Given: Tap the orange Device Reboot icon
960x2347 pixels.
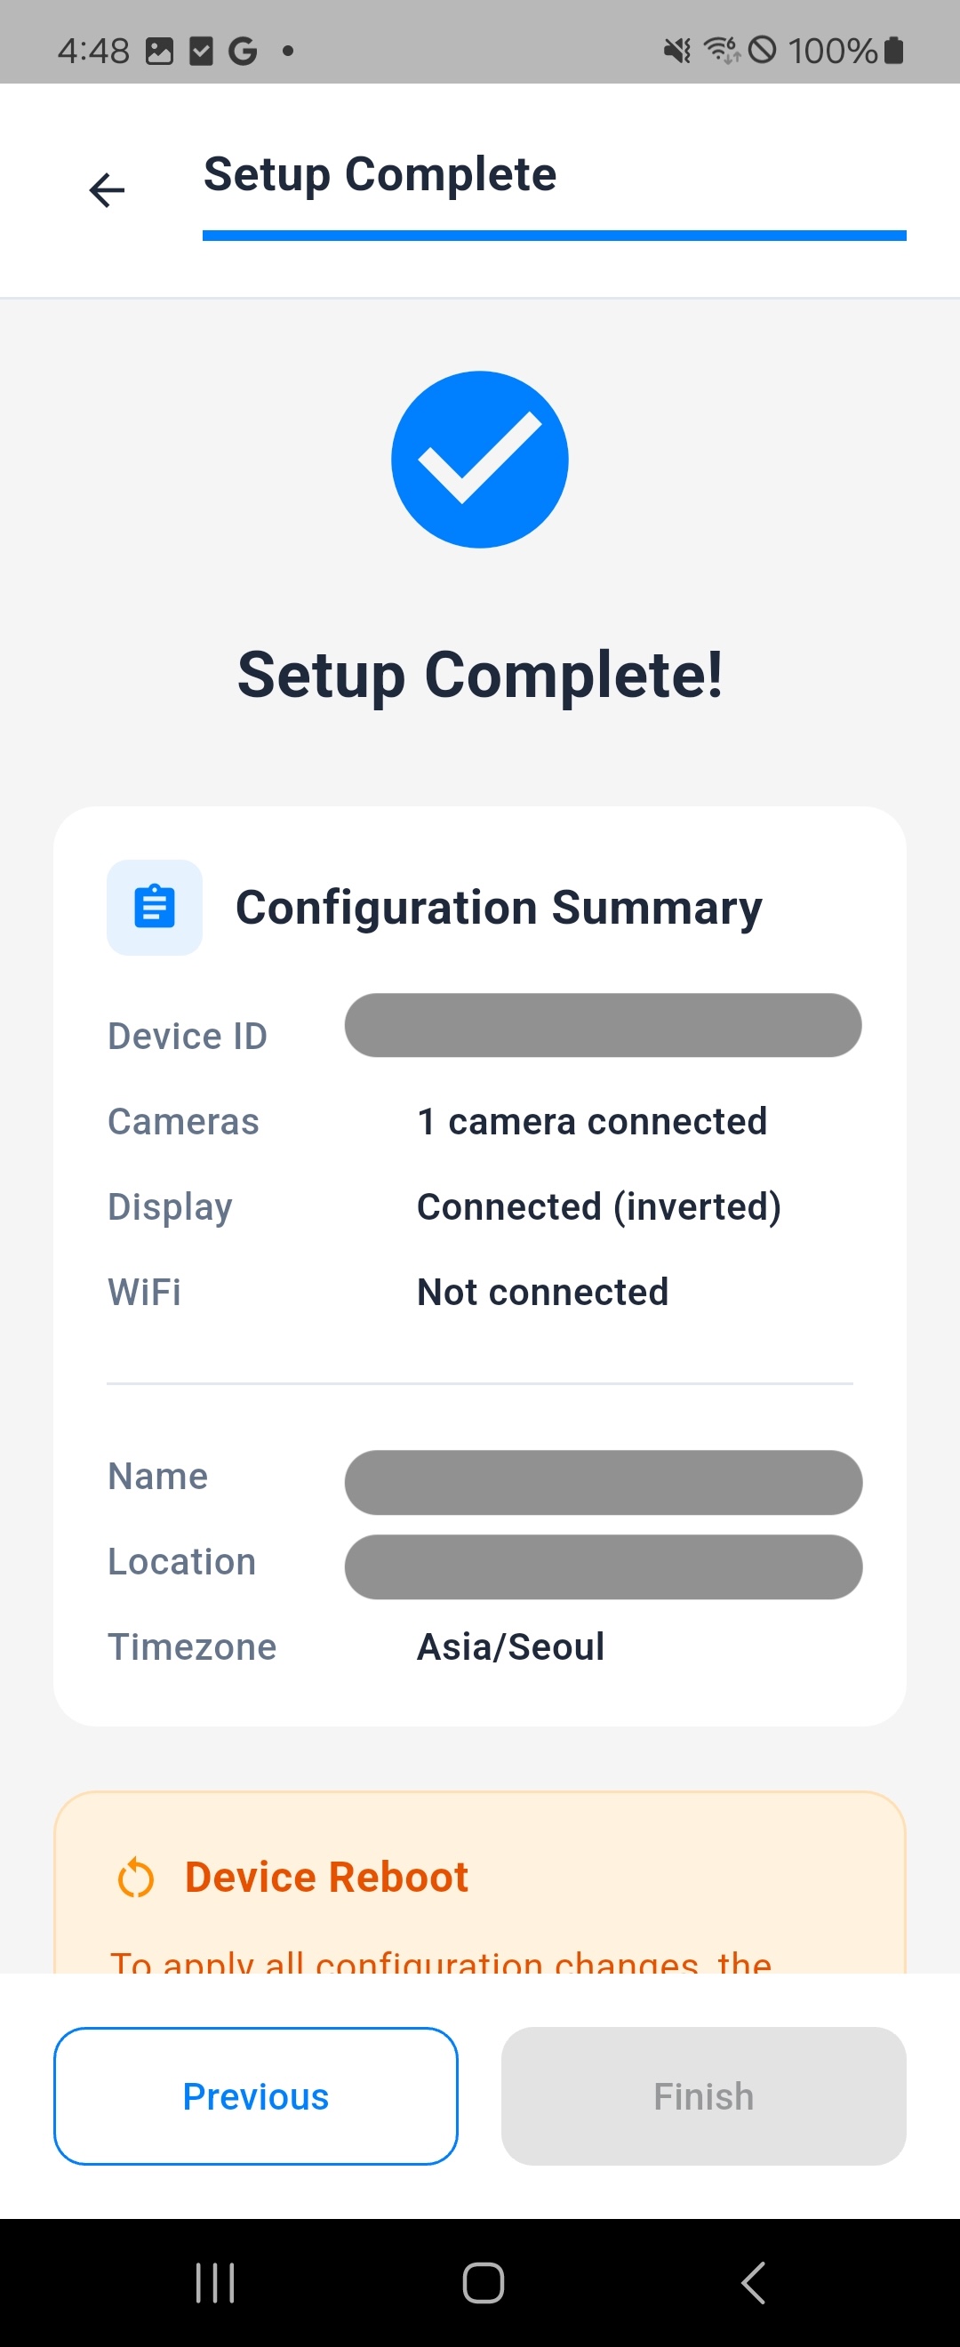Looking at the screenshot, I should click(137, 1878).
